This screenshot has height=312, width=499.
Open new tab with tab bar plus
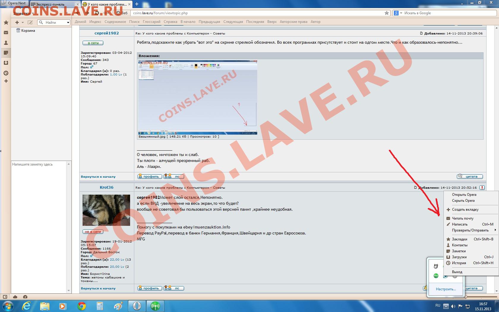(137, 4)
